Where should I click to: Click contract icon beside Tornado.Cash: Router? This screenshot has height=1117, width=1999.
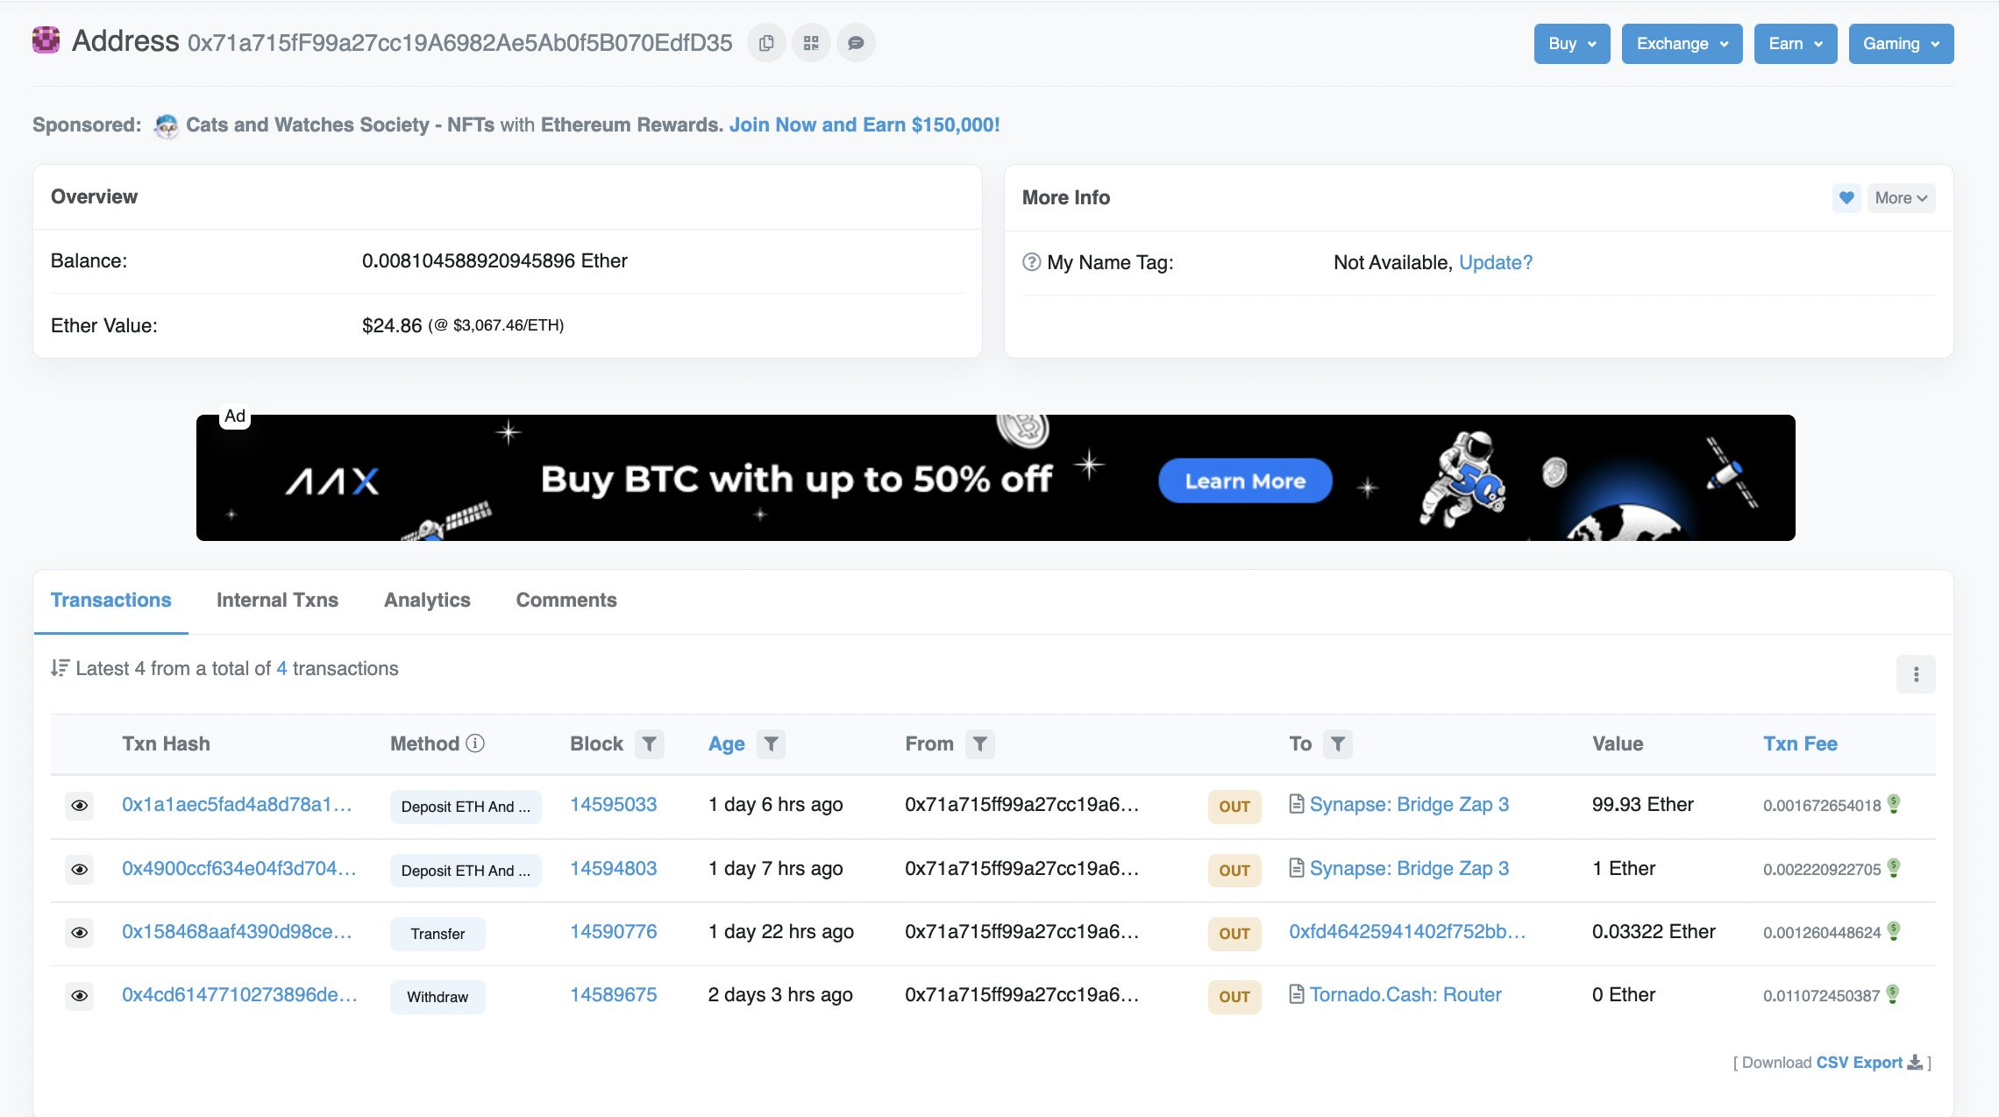(x=1297, y=994)
